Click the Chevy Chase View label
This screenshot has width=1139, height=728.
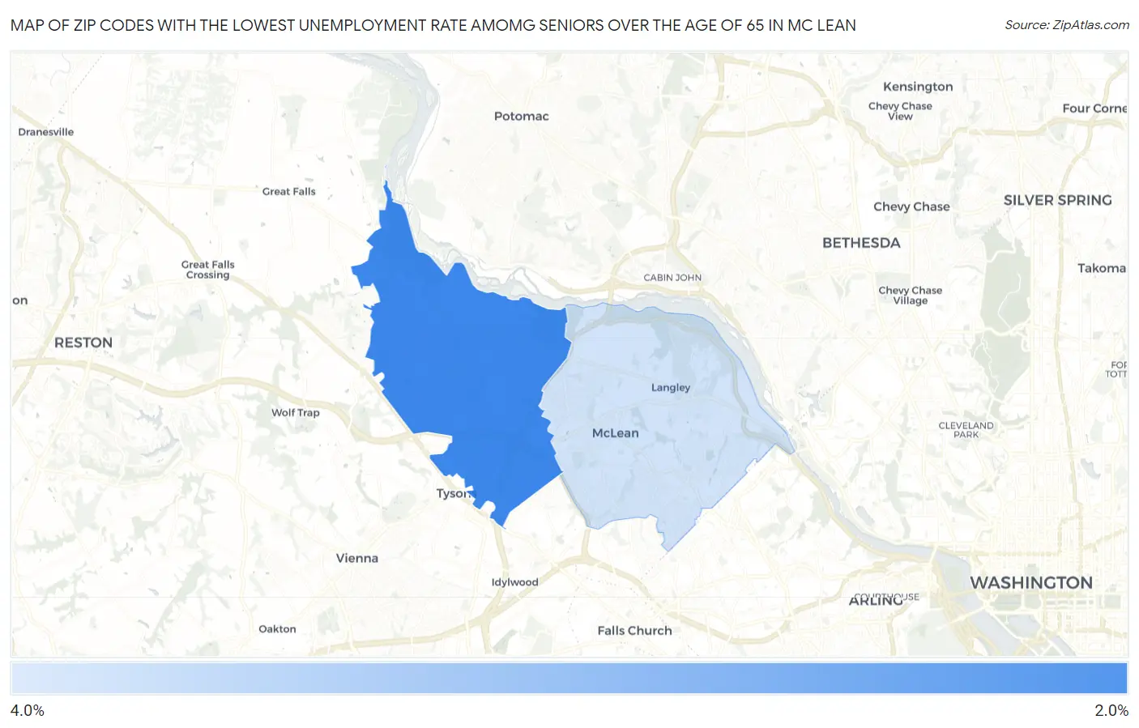click(900, 111)
